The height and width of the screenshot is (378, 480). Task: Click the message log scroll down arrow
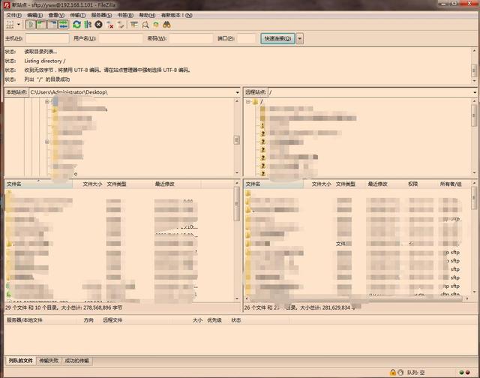(474, 81)
